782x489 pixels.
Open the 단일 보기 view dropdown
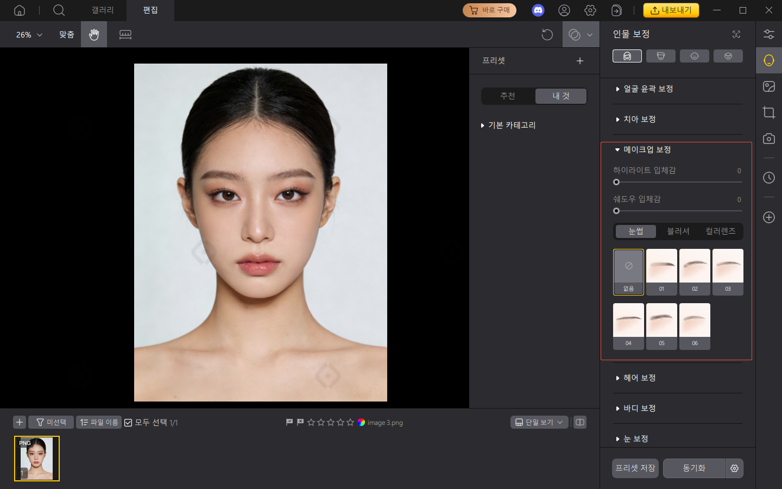[539, 422]
